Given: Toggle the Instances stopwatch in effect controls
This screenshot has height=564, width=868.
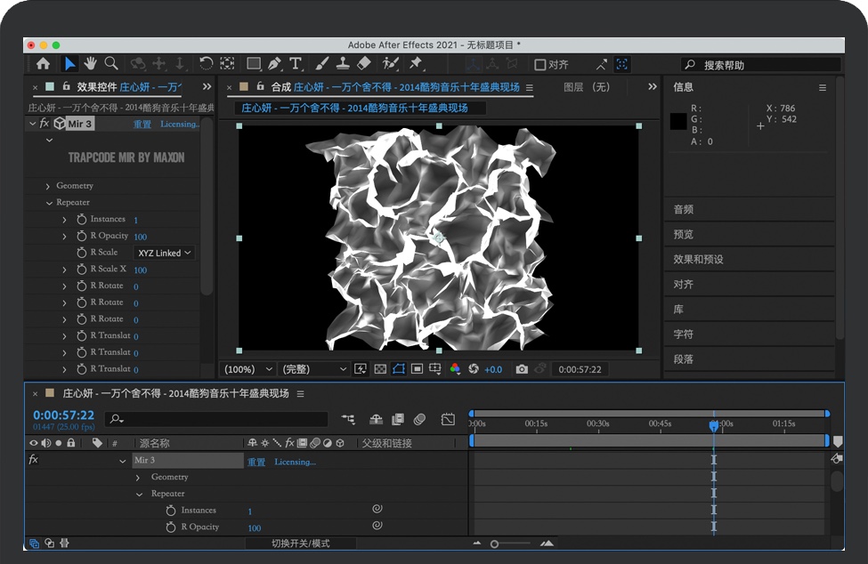Looking at the screenshot, I should (x=81, y=219).
